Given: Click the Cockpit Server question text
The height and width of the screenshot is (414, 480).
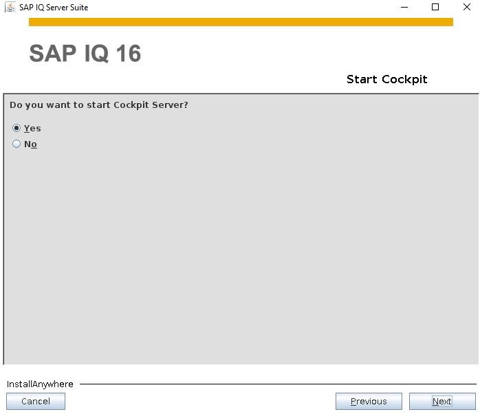Looking at the screenshot, I should point(98,105).
